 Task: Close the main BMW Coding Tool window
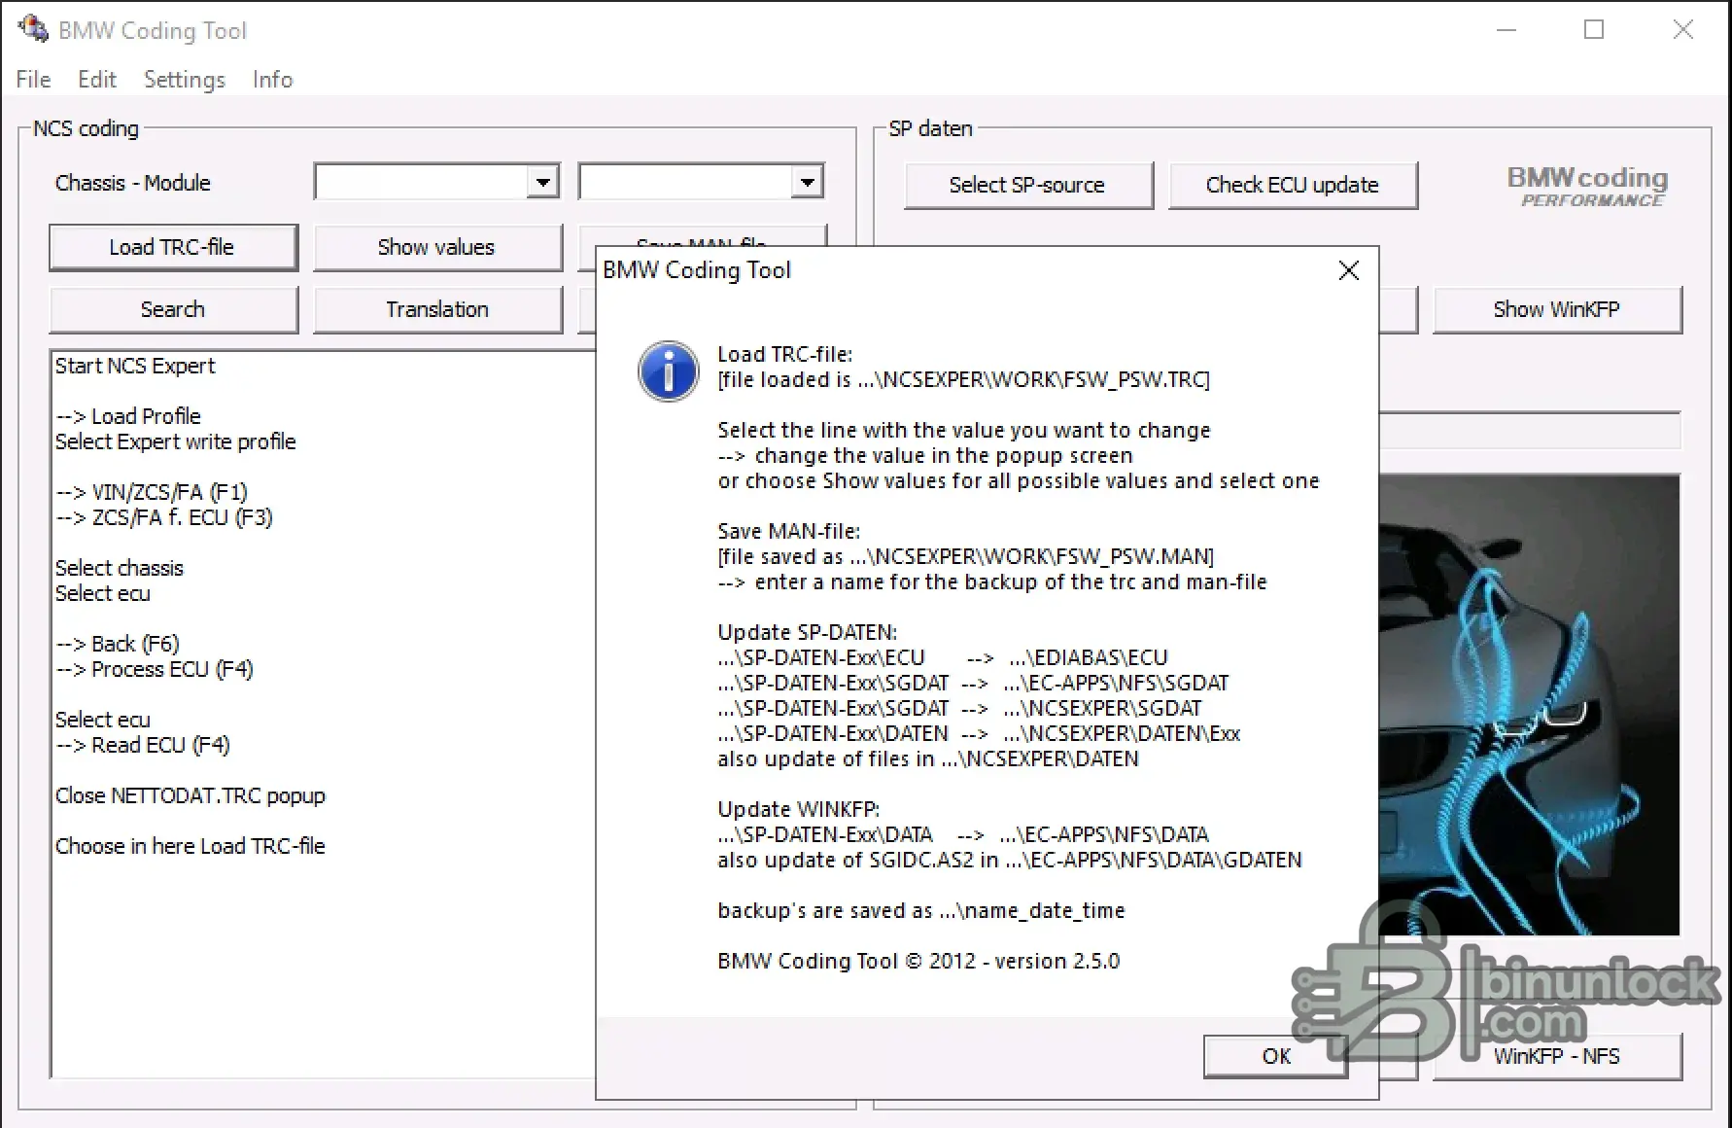coord(1683,30)
